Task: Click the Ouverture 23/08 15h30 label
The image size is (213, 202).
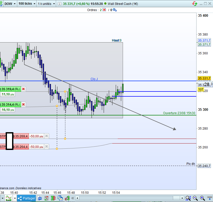Action: (x=179, y=113)
